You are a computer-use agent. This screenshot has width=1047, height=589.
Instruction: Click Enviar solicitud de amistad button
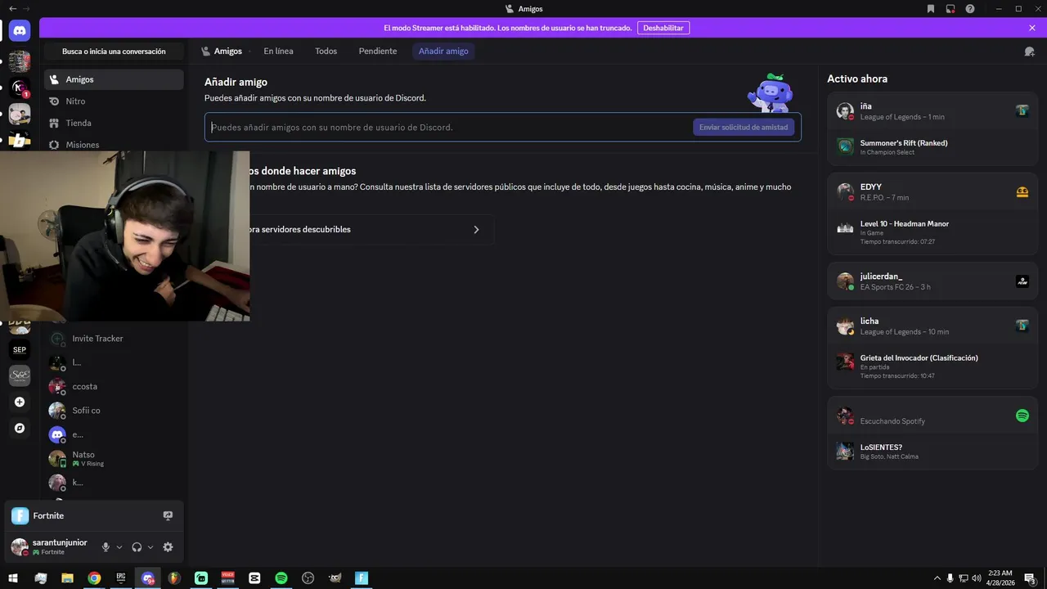[744, 127]
